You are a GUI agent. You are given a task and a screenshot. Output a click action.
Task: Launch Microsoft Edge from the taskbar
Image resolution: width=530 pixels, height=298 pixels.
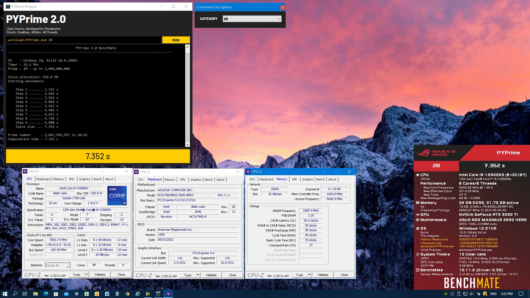(46, 294)
